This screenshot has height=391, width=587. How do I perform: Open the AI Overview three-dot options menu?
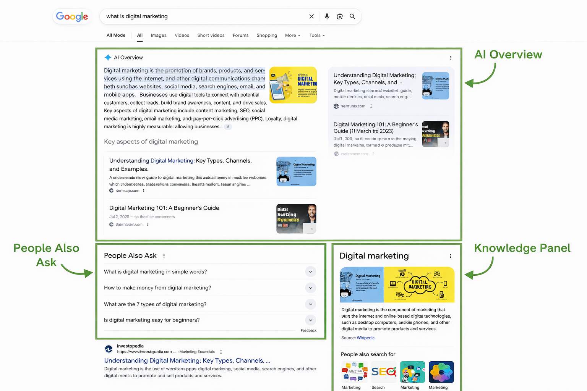451,58
